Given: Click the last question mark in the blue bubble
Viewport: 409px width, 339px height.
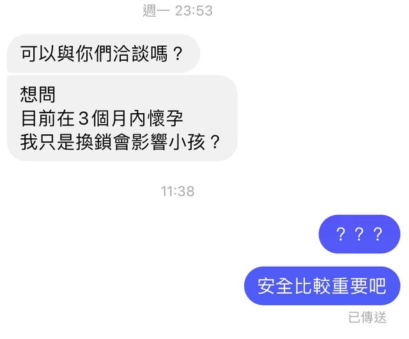Looking at the screenshot, I should 378,234.
